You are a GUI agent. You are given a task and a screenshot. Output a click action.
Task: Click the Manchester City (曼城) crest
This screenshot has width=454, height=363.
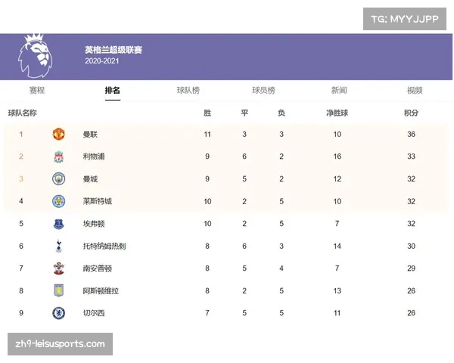(x=59, y=179)
